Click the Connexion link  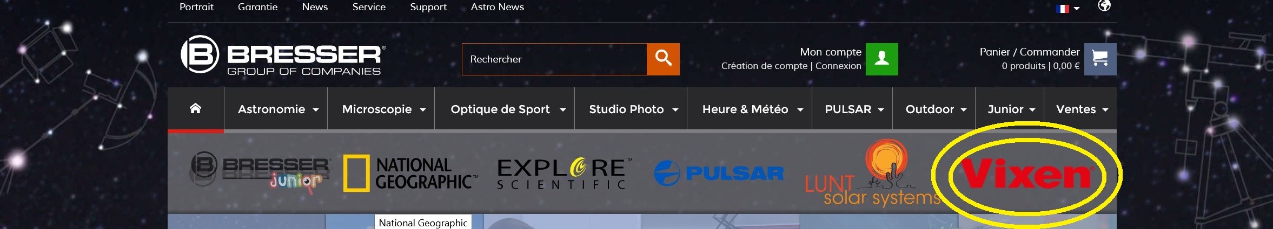[x=838, y=66]
